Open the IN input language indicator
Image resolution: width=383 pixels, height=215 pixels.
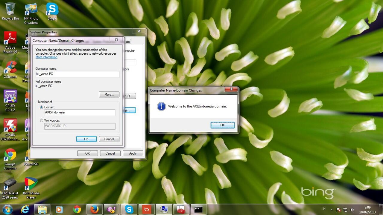(x=324, y=209)
